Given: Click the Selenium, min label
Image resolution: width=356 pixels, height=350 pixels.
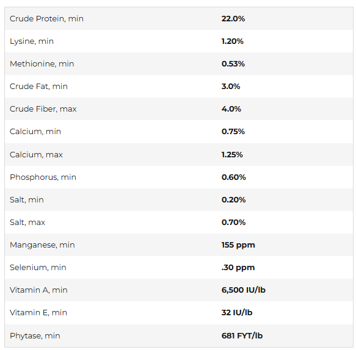Looking at the screenshot, I should coord(38,268).
